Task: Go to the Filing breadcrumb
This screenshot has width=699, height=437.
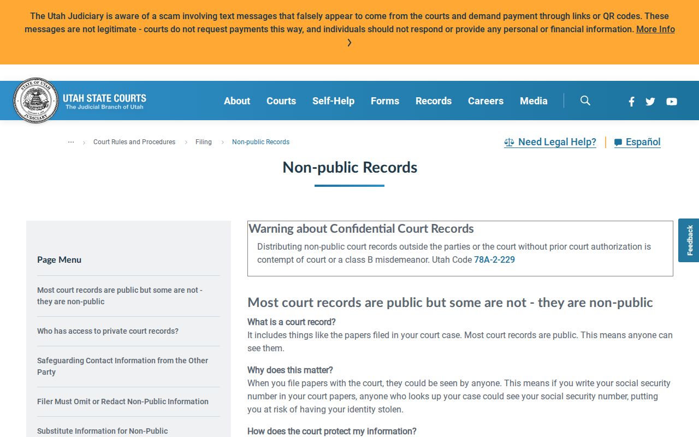Action: pos(204,142)
